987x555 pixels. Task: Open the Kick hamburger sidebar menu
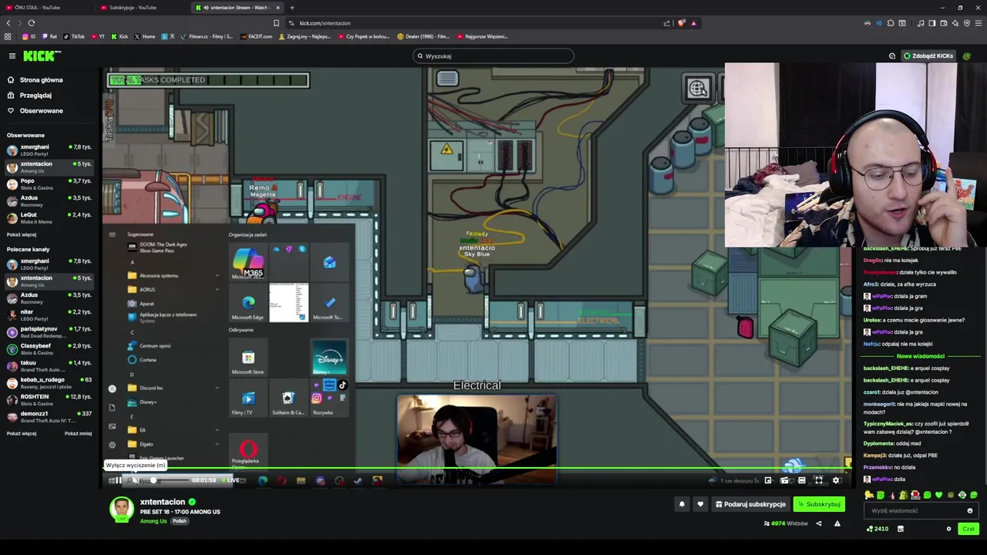coord(12,55)
